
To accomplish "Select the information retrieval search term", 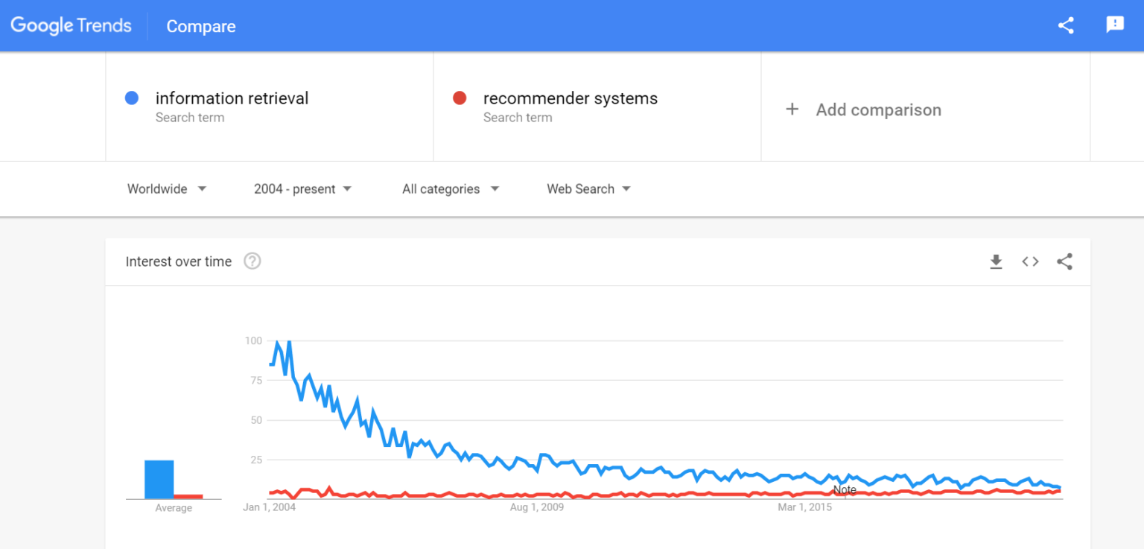I will [x=232, y=98].
